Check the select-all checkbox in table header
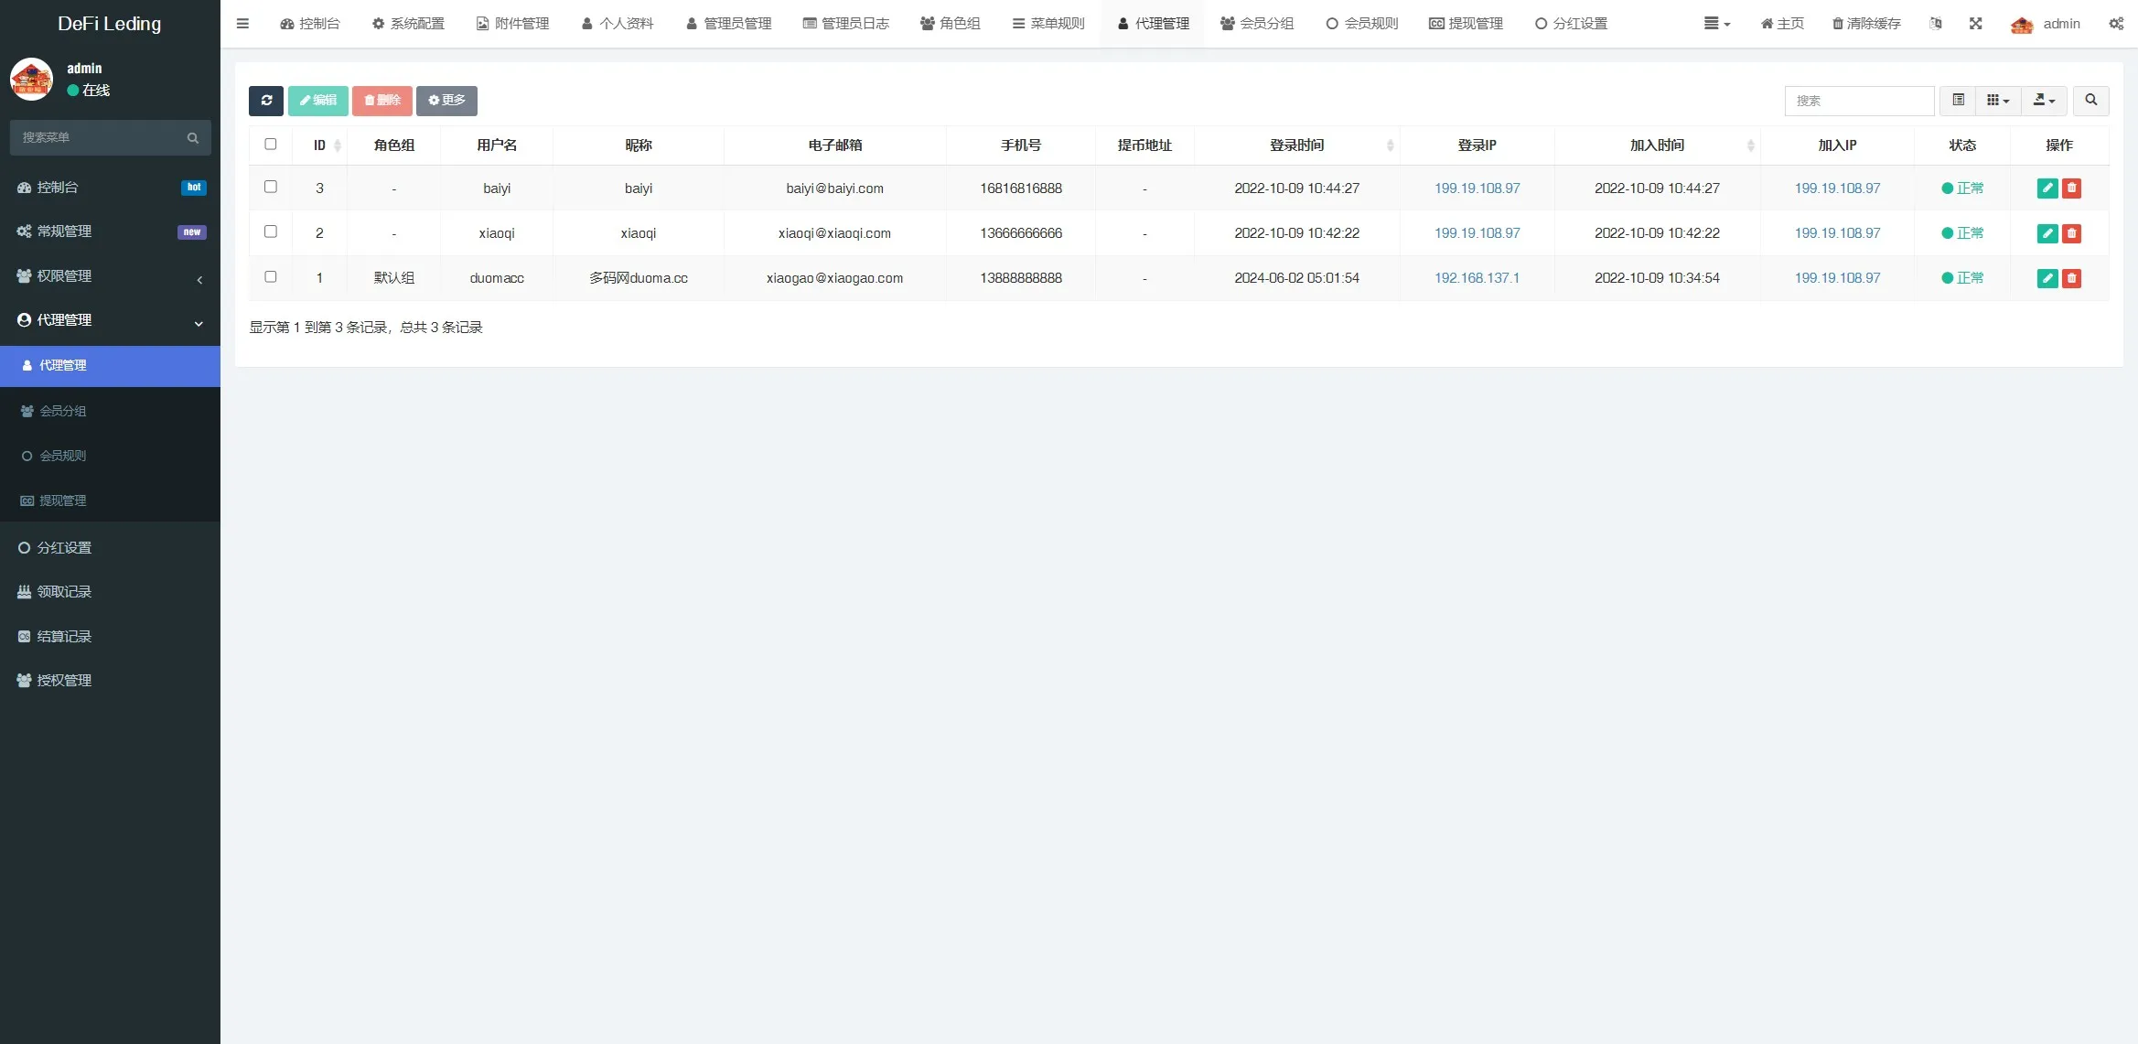 pos(271,145)
